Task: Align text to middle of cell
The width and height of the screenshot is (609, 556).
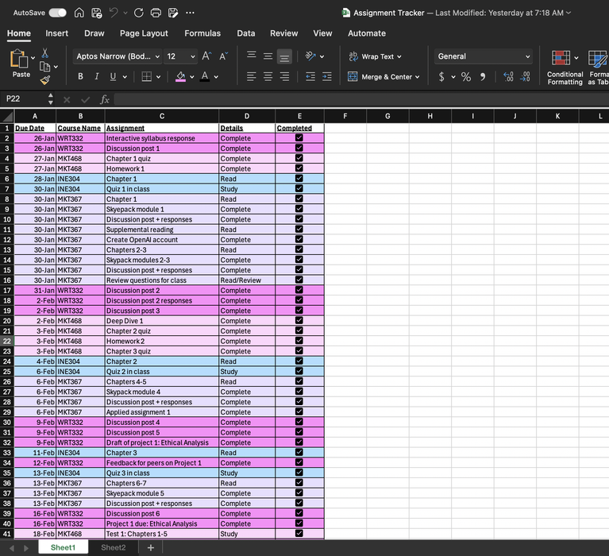Action: pos(268,56)
